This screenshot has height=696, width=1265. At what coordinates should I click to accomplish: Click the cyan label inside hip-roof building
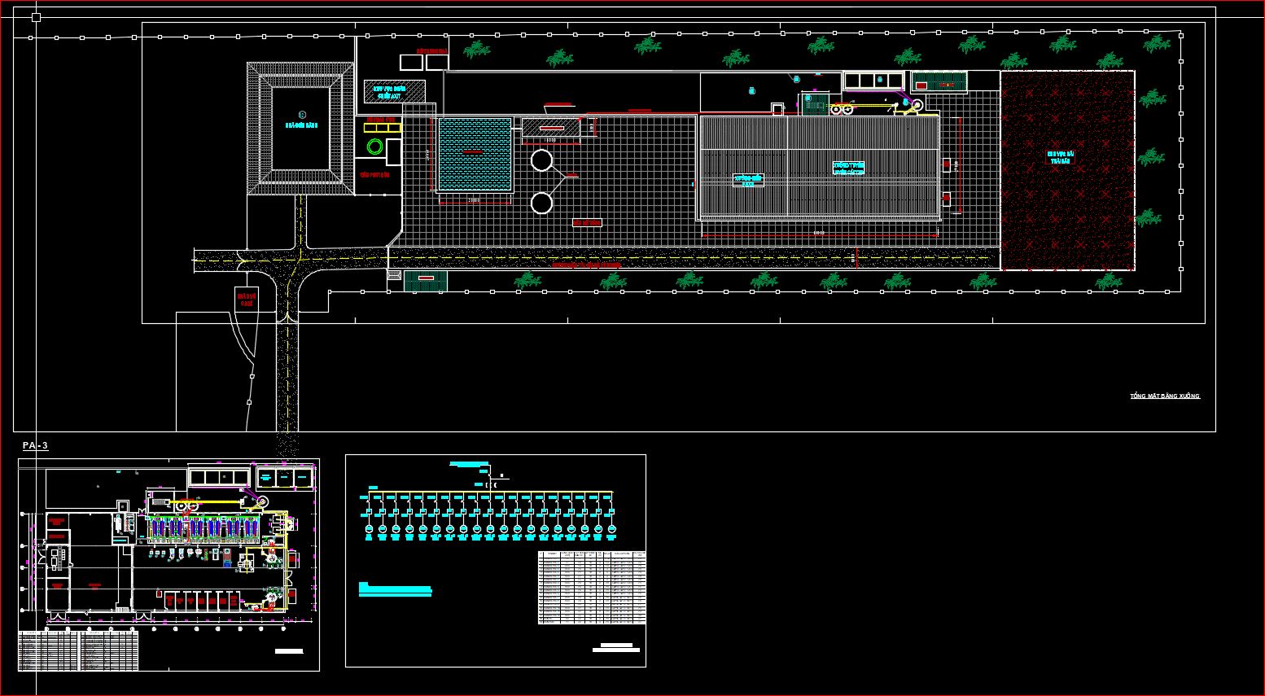pos(301,125)
